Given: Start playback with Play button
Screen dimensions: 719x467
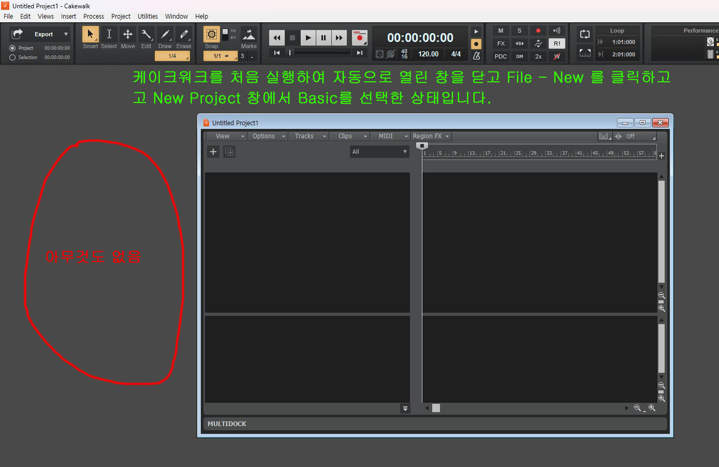Looking at the screenshot, I should click(x=308, y=38).
